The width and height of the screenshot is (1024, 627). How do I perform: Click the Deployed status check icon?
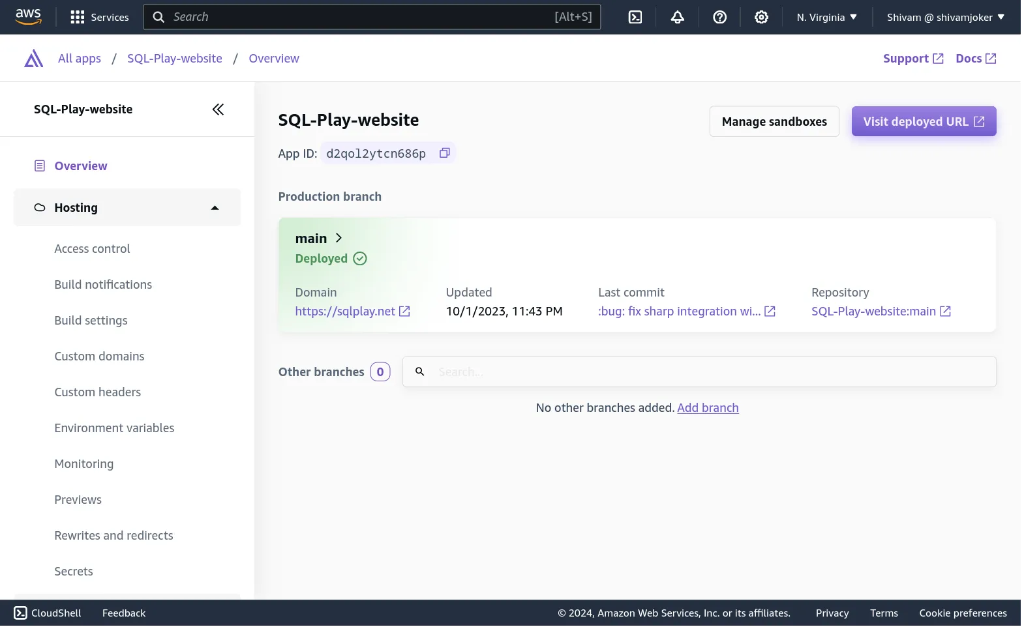(x=360, y=259)
